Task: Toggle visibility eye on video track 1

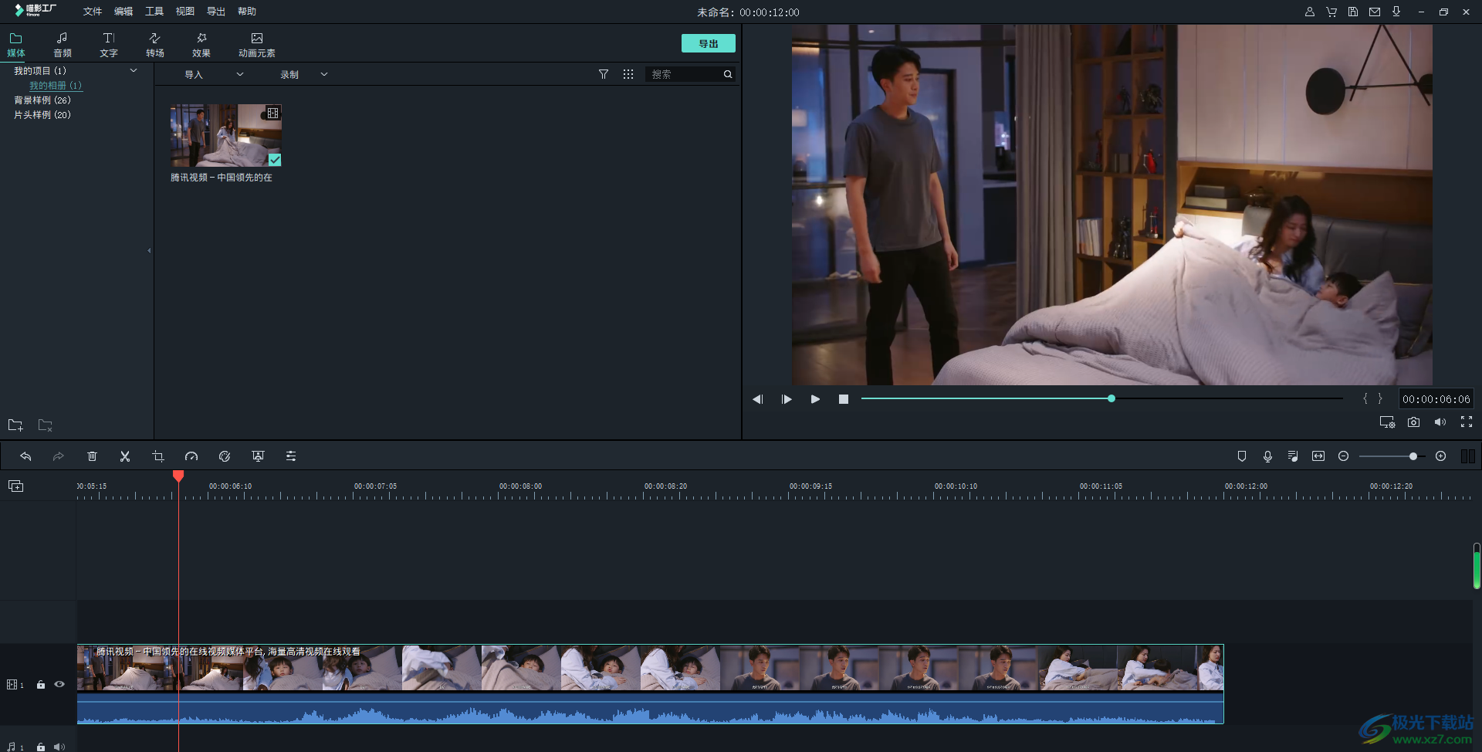Action: [59, 684]
